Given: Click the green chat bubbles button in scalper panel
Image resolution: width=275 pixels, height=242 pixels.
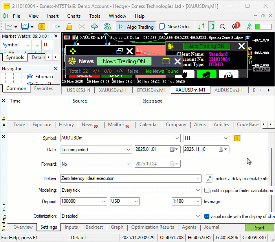Looking at the screenshot, I should coord(206,74).
